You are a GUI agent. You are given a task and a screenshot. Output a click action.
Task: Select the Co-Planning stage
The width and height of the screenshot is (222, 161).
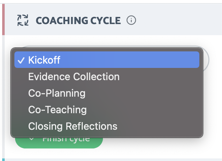coord(57,93)
